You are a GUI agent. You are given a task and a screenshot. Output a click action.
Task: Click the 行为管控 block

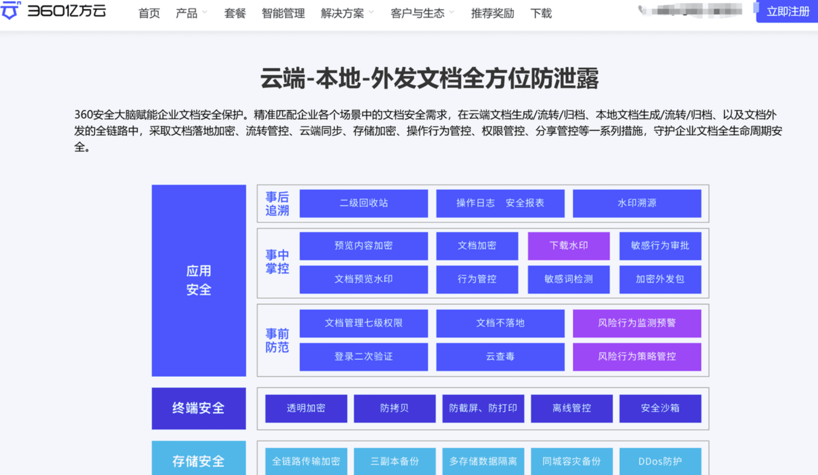point(477,279)
